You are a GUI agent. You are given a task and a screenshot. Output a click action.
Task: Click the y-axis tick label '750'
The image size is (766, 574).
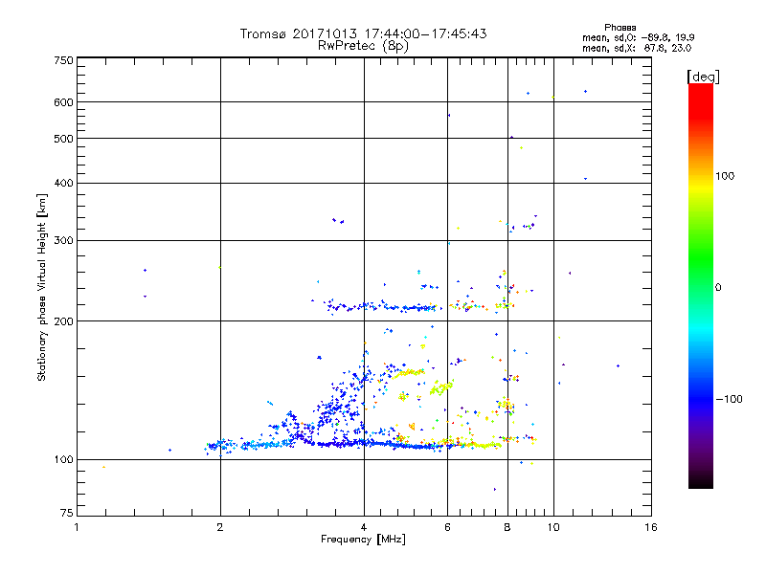pos(63,60)
